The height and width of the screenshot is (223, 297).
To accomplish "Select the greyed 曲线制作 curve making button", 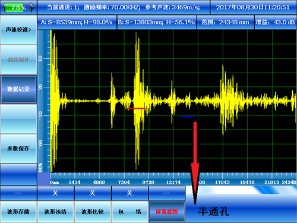I will click(x=18, y=59).
